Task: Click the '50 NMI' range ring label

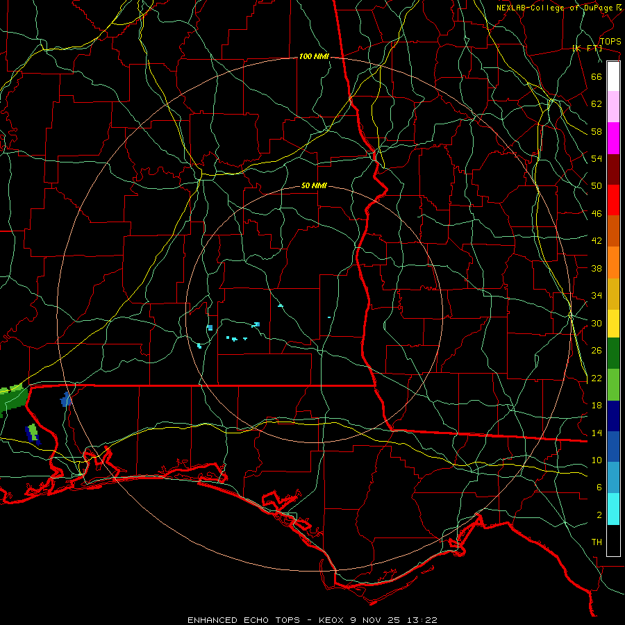Action: click(x=314, y=185)
